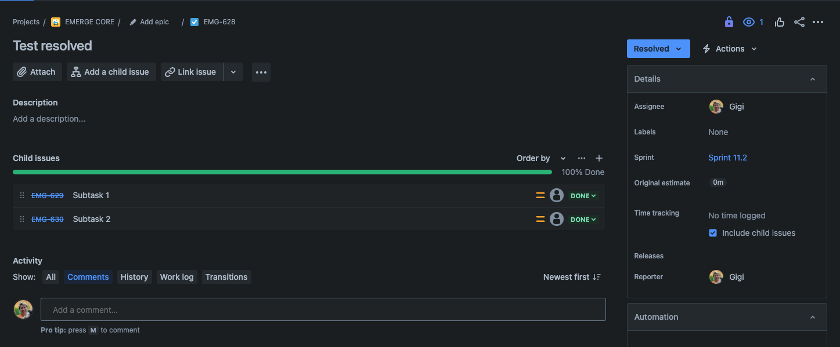Toggle Include child issues checkbox
This screenshot has width=840, height=347.
(x=713, y=233)
